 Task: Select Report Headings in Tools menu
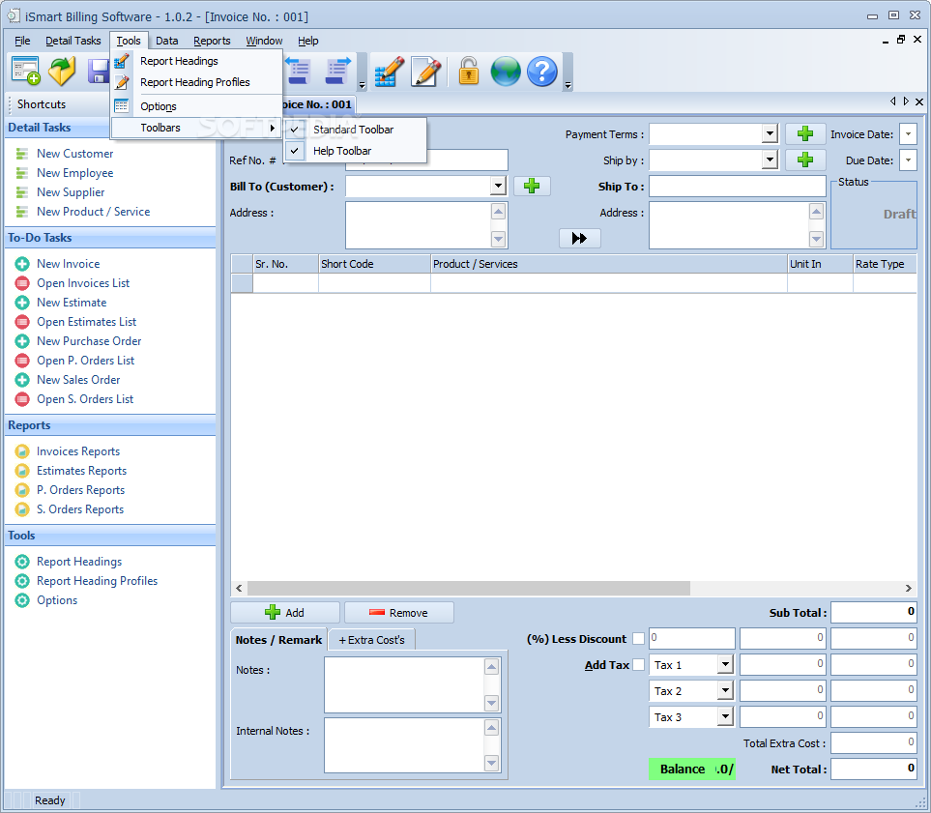click(x=179, y=61)
